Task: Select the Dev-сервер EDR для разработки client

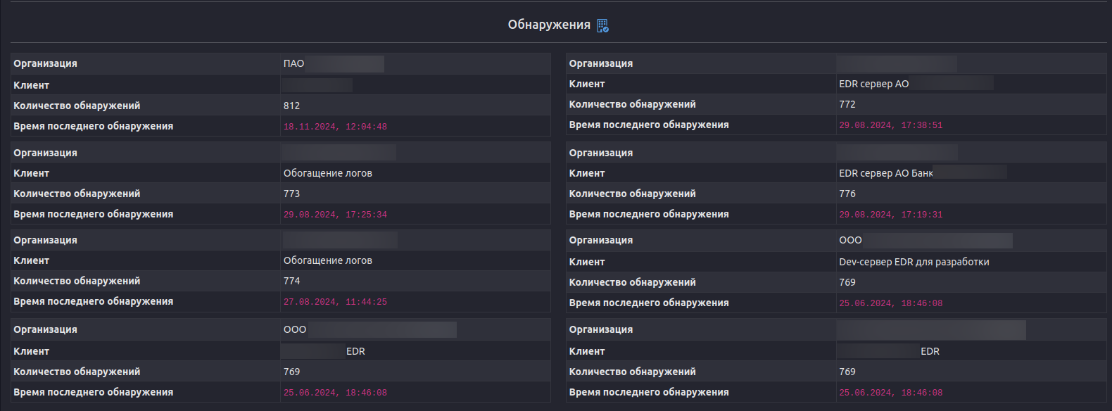Action: 914,262
